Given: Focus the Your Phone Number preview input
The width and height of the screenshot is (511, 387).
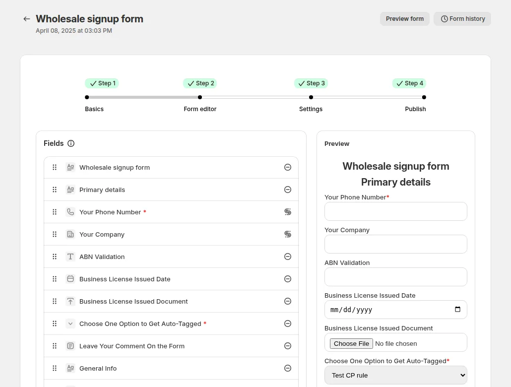Looking at the screenshot, I should (x=395, y=211).
